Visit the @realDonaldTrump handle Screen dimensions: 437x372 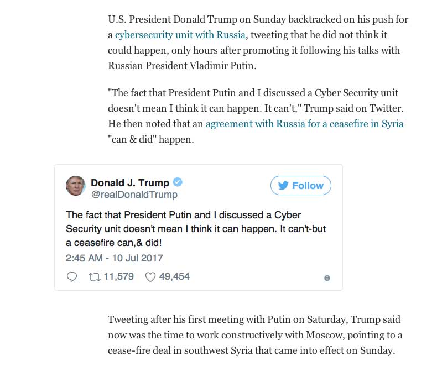(134, 195)
